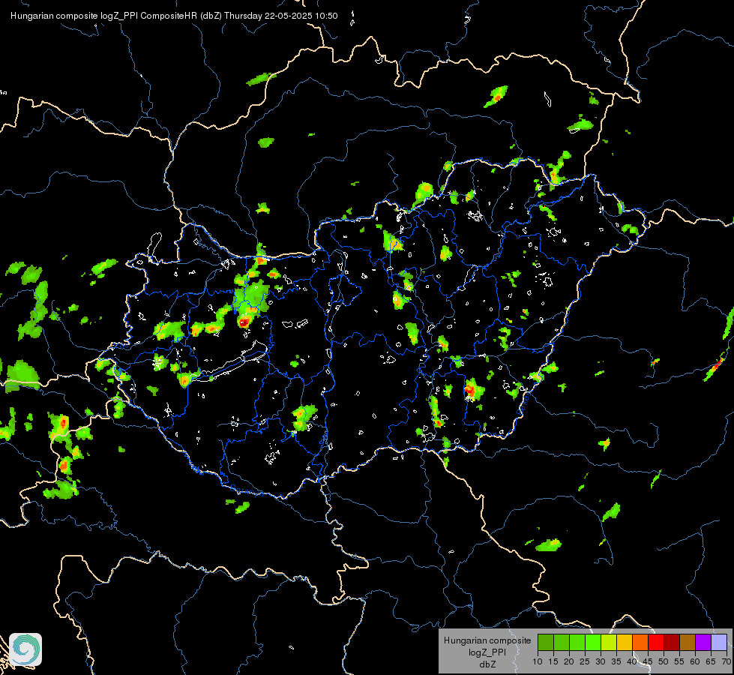
Task: Click the 'dbZ' unit label in legend
Action: pyautogui.click(x=487, y=664)
